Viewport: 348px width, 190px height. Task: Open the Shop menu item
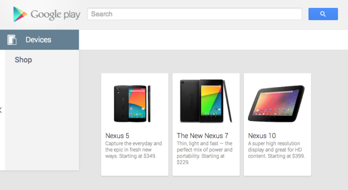[23, 60]
